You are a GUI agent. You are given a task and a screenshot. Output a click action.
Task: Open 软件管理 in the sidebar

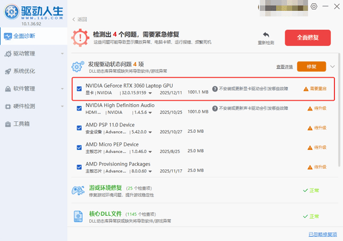(34, 89)
